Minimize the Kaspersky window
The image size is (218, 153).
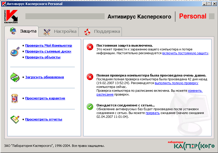pyautogui.click(x=204, y=4)
